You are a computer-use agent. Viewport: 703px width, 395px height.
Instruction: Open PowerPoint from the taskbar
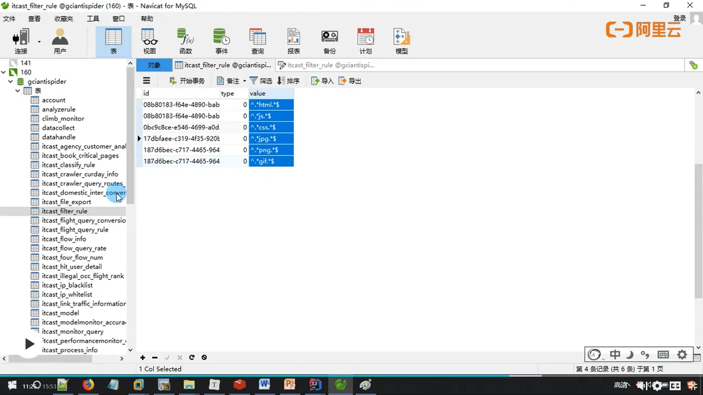tap(290, 385)
